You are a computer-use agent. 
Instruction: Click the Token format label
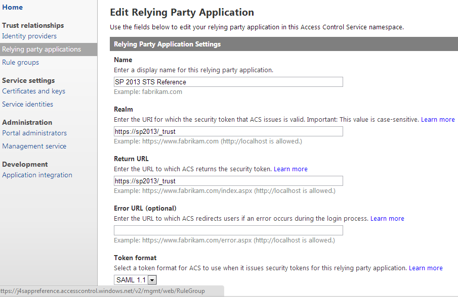[x=135, y=258]
